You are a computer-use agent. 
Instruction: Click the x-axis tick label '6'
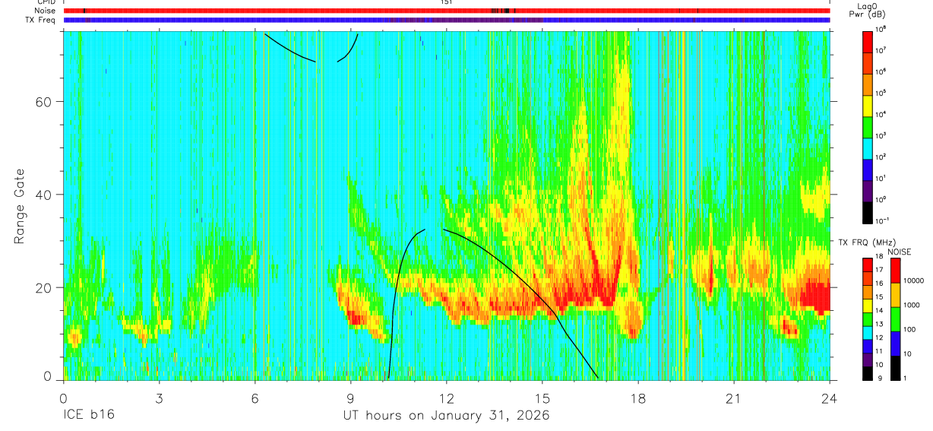(255, 398)
